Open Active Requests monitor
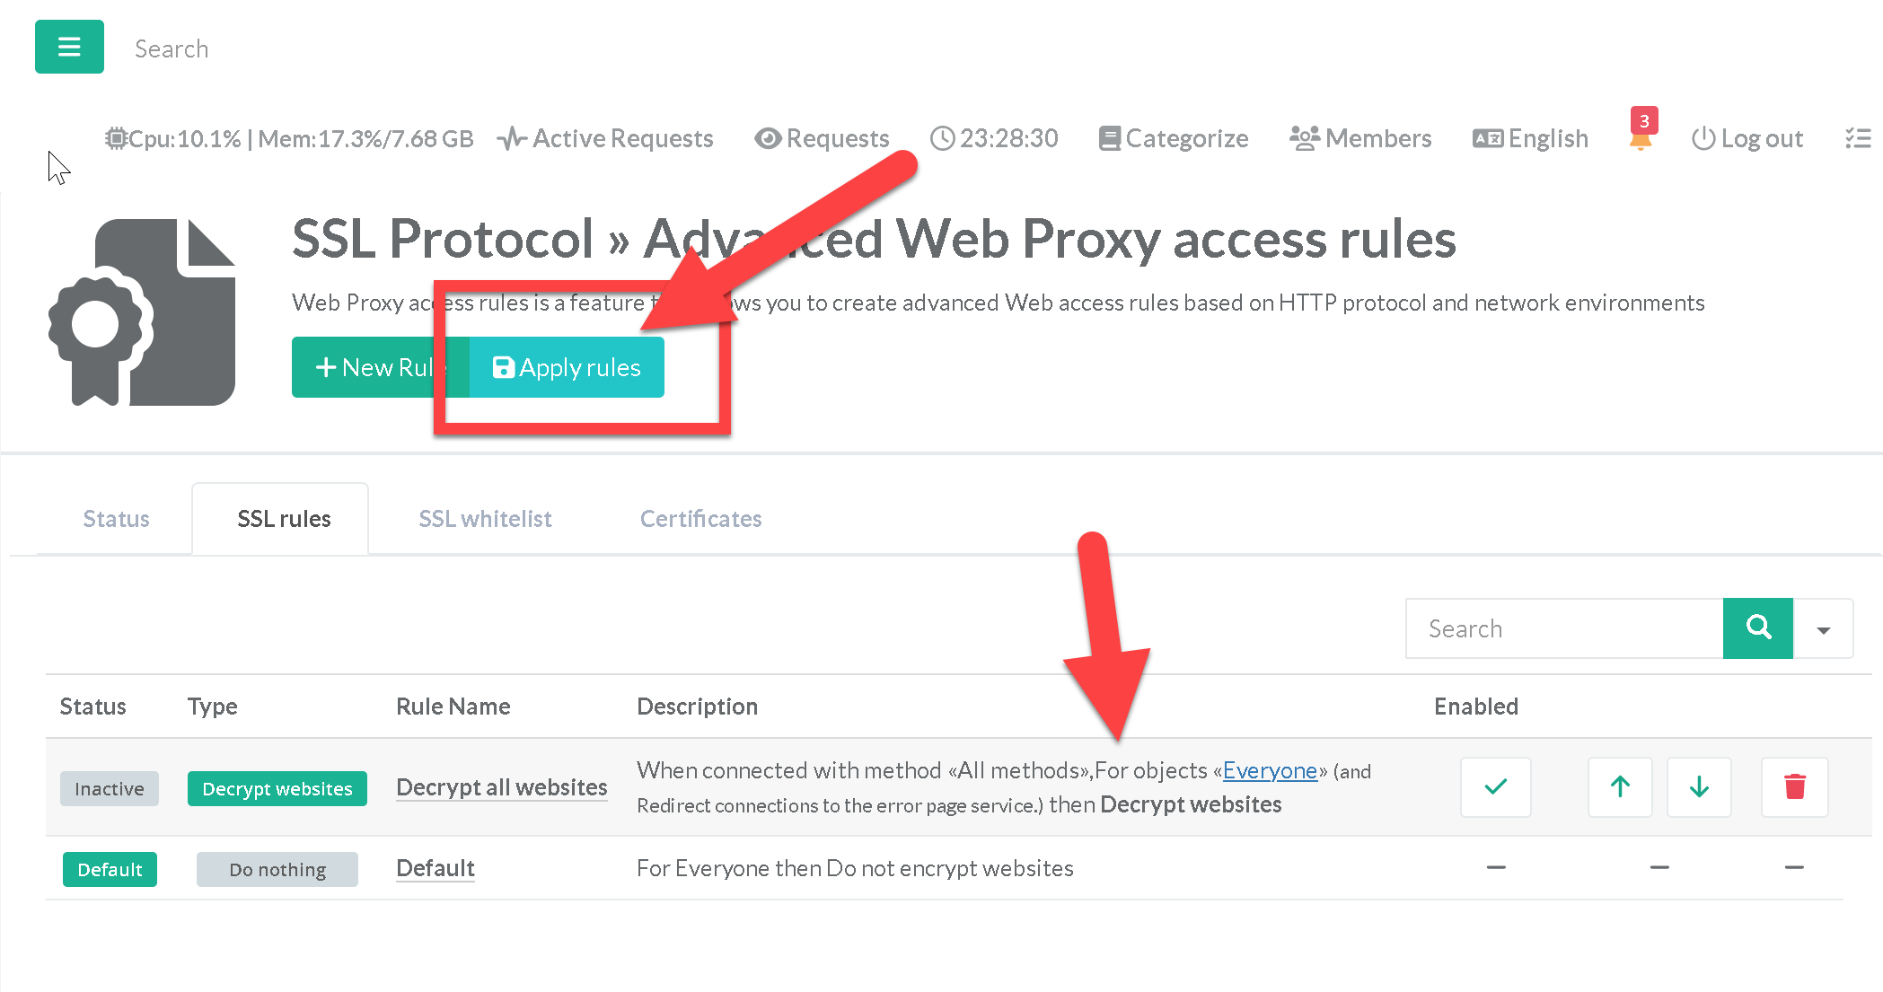 [605, 138]
